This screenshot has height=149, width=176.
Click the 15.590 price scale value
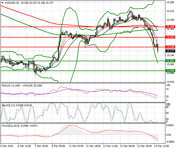[x=170, y=2]
